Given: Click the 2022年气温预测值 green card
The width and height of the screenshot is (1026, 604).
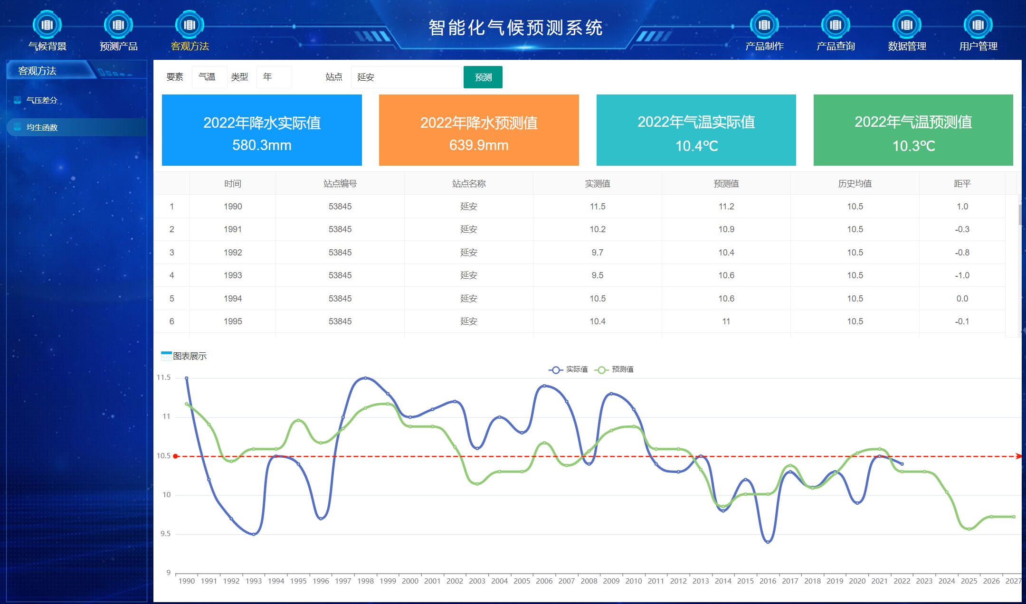Looking at the screenshot, I should [913, 130].
